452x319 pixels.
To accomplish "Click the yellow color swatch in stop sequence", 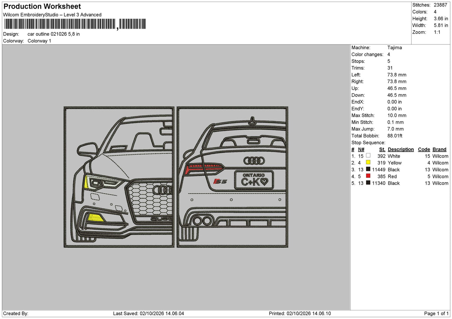I will click(368, 163).
